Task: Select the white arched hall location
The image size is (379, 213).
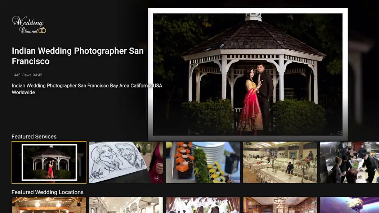Action: click(126, 205)
